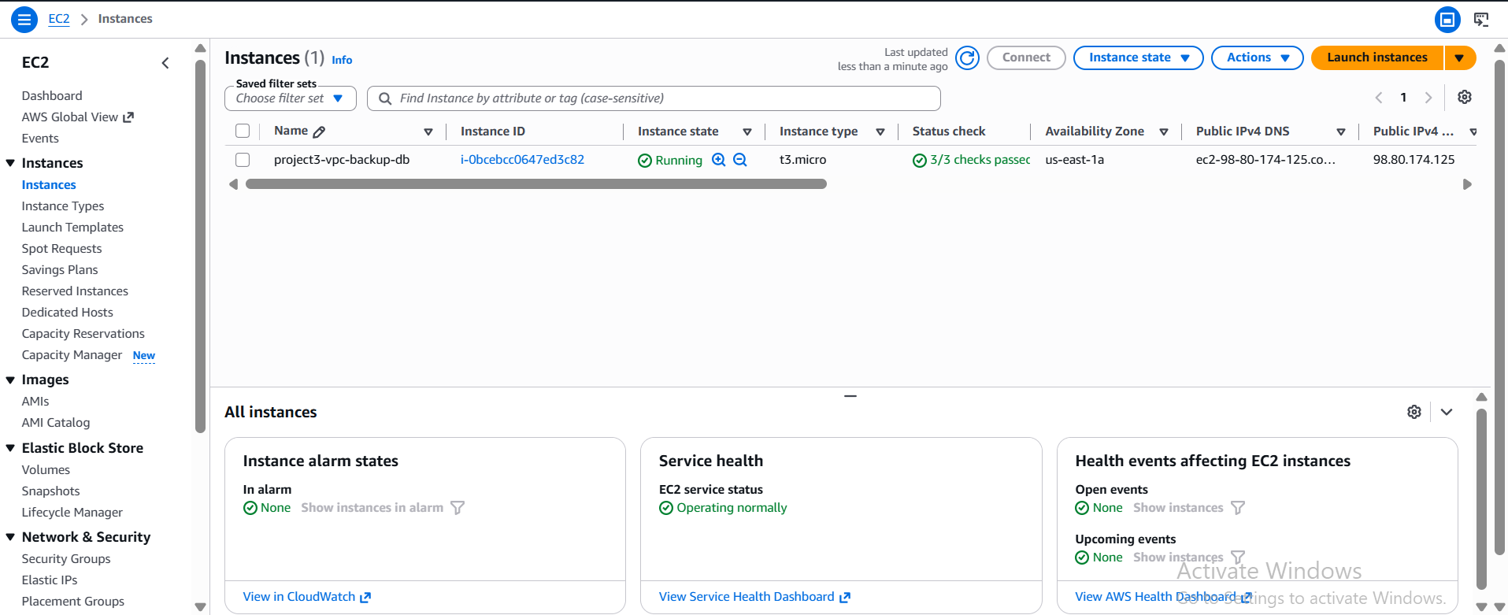Collapse the Instances sidebar section

(x=10, y=163)
